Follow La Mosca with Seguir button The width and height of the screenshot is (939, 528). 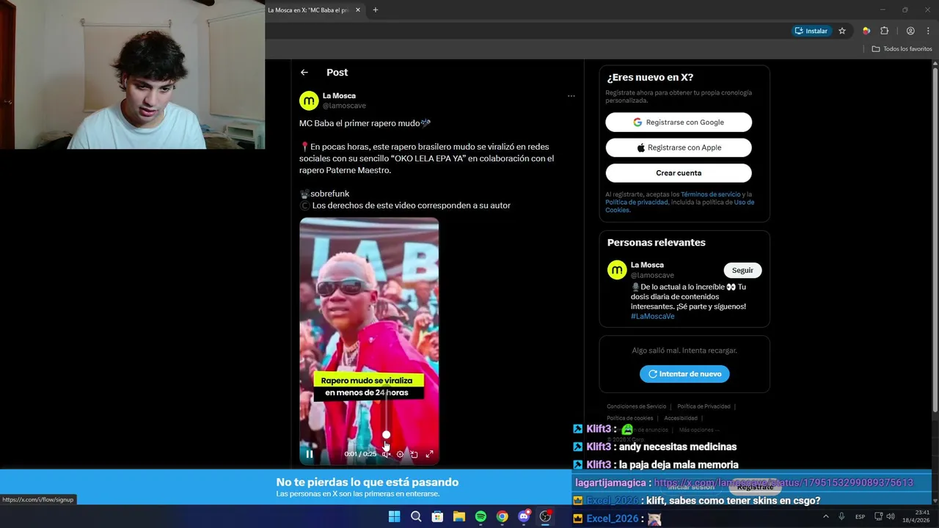click(742, 271)
